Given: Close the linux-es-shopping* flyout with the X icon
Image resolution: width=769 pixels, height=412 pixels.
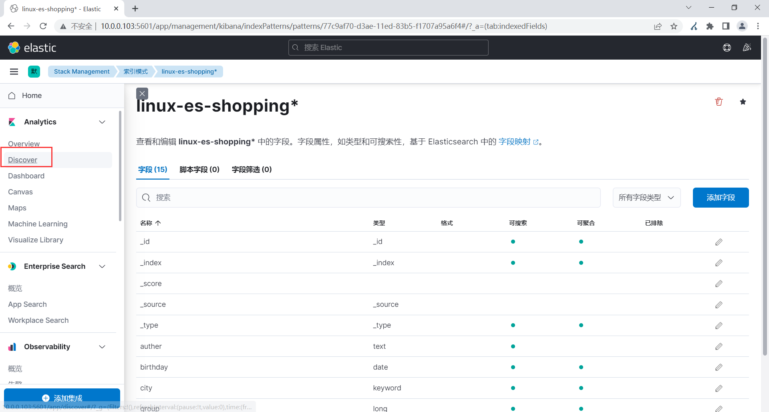Looking at the screenshot, I should 142,93.
